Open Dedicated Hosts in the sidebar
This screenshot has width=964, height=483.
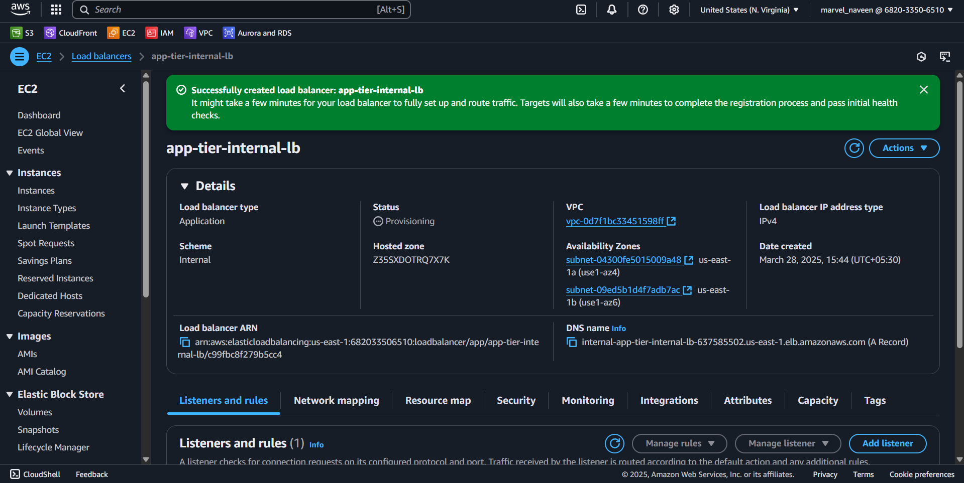[x=50, y=296]
